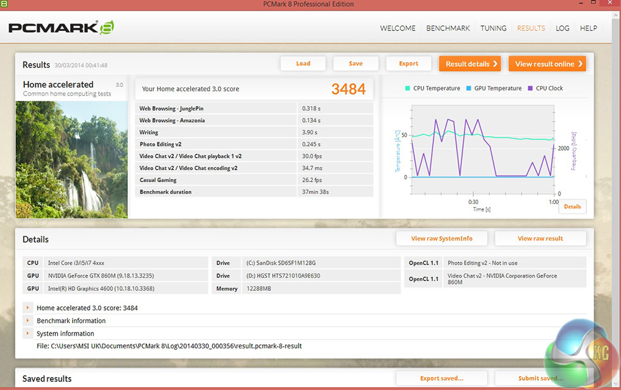Open the LOG tab
Image resolution: width=621 pixels, height=390 pixels.
(563, 29)
